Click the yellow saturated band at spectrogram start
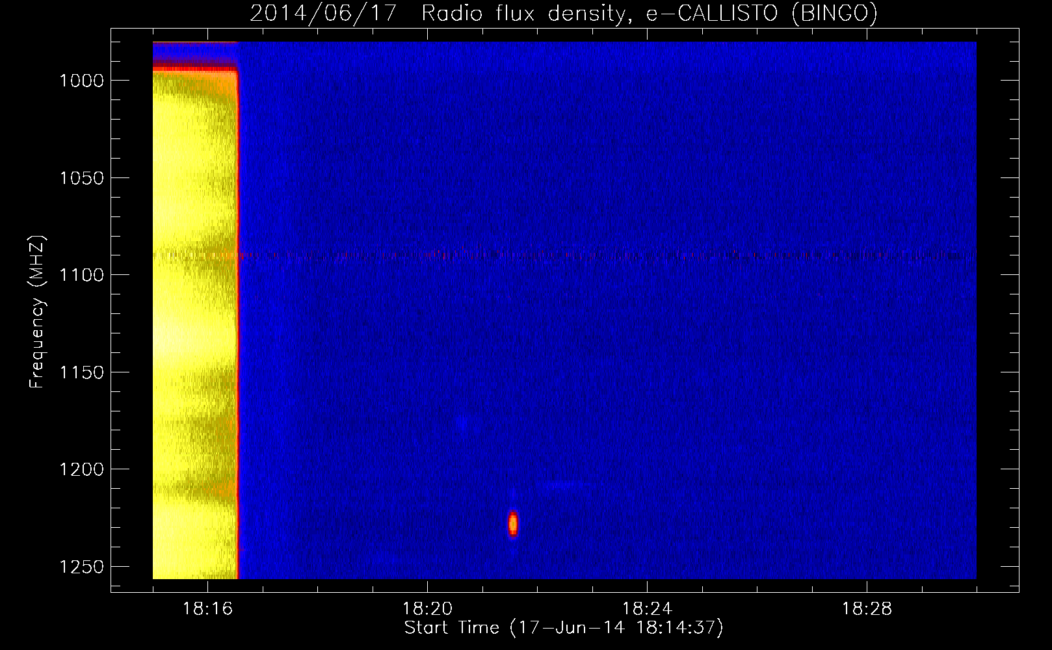This screenshot has width=1052, height=650. (195, 325)
